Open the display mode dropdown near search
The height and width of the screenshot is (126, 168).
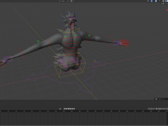point(156,99)
